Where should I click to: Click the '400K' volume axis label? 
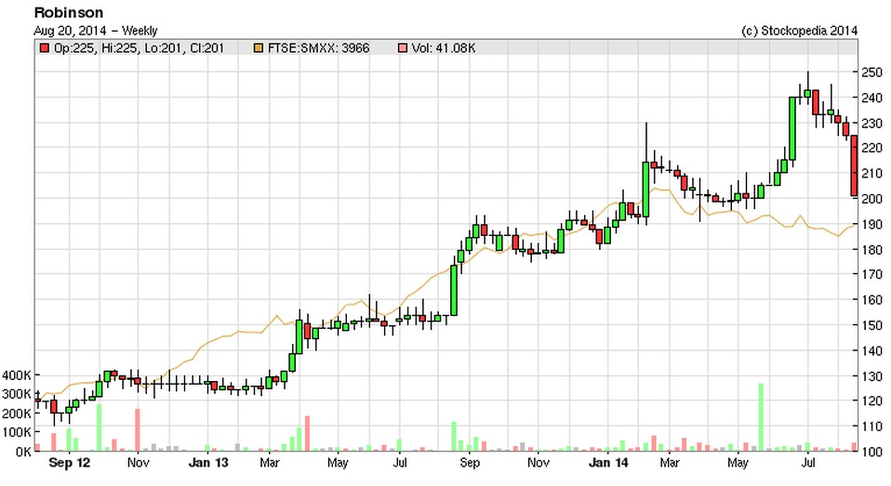point(17,375)
